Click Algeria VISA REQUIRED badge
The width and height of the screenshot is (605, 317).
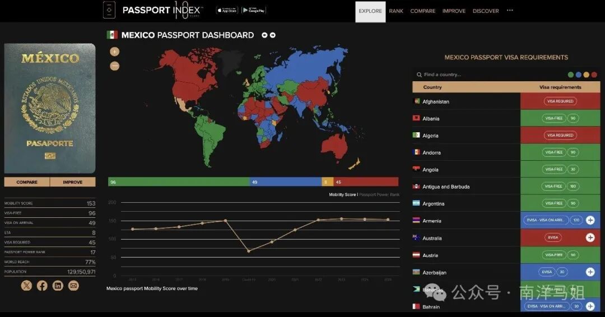pyautogui.click(x=560, y=135)
